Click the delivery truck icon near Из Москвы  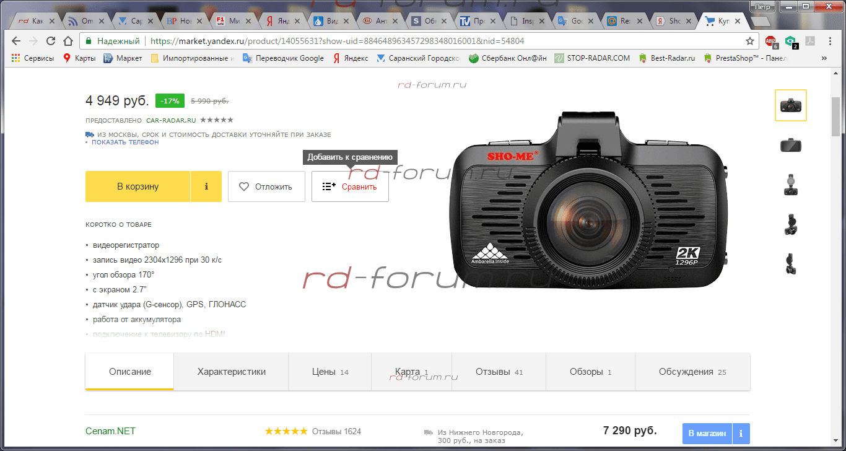(90, 134)
